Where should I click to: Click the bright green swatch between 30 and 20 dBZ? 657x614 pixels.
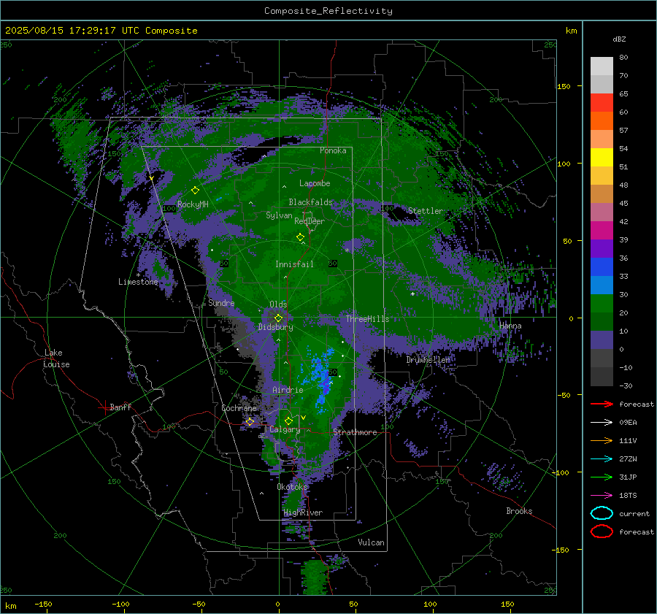click(602, 304)
